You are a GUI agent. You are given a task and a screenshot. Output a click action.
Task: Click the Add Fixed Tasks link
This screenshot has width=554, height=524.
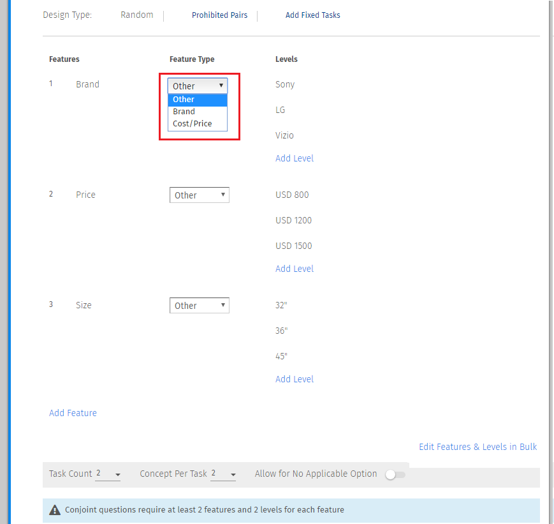point(312,15)
